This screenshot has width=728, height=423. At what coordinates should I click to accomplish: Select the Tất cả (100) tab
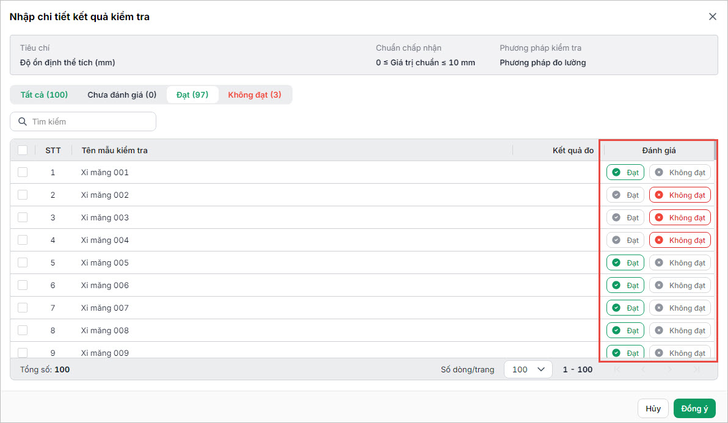(x=44, y=95)
